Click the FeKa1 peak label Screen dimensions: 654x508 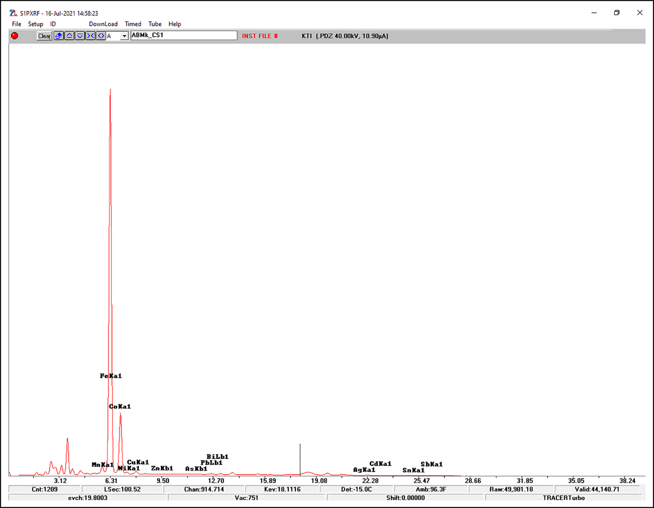(x=111, y=376)
